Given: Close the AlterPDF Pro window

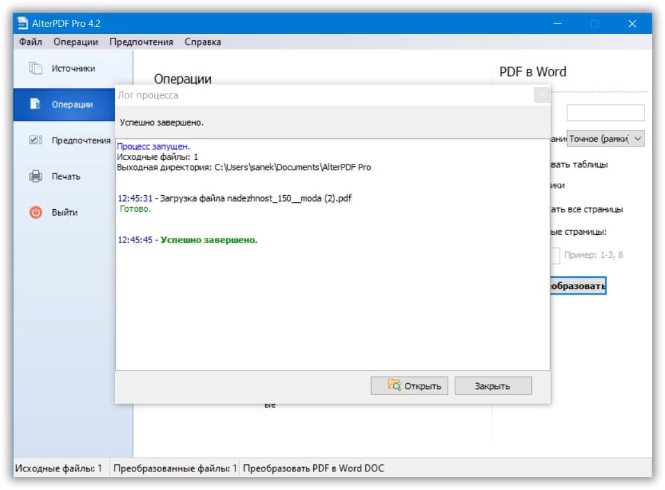Looking at the screenshot, I should click(x=632, y=23).
